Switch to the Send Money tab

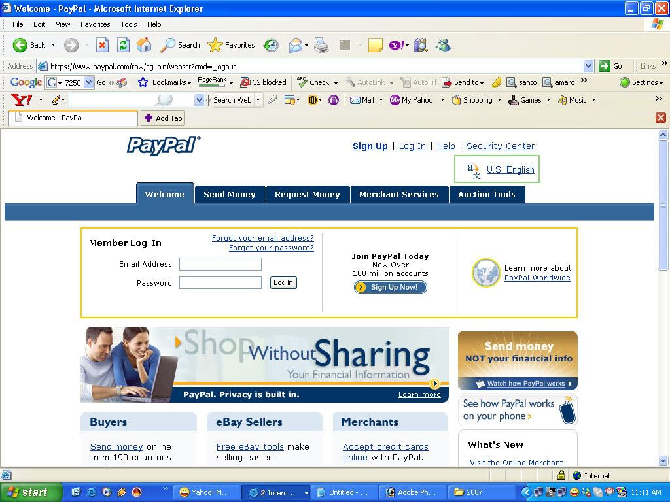tap(230, 194)
